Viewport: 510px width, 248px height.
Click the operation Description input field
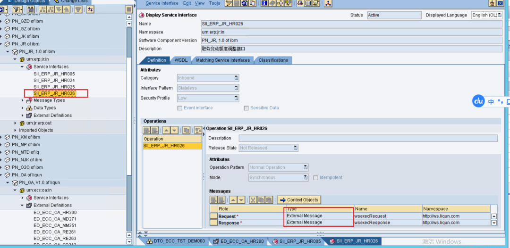(368, 138)
